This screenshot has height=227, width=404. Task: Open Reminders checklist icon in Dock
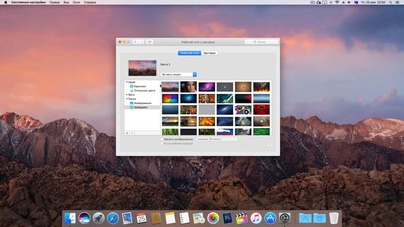(x=184, y=218)
